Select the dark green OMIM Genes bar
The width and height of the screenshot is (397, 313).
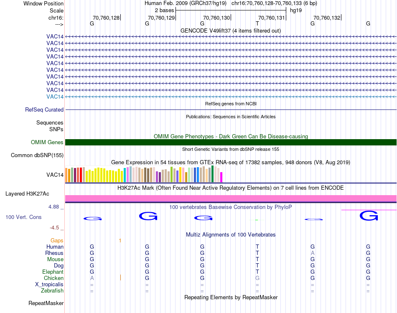231,143
